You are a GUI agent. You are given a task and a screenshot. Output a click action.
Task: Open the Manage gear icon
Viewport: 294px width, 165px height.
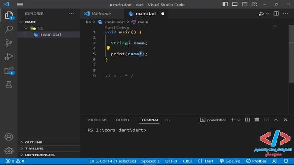click(9, 151)
